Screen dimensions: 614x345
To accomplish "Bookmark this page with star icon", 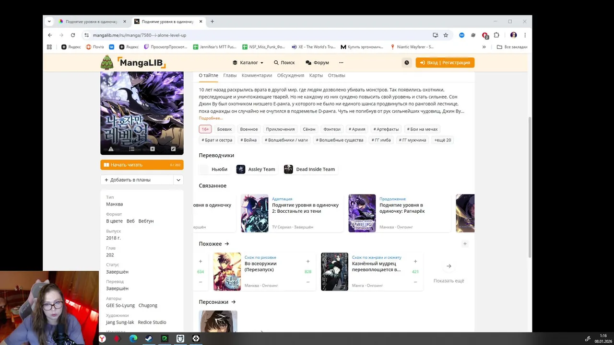I will pos(446,35).
